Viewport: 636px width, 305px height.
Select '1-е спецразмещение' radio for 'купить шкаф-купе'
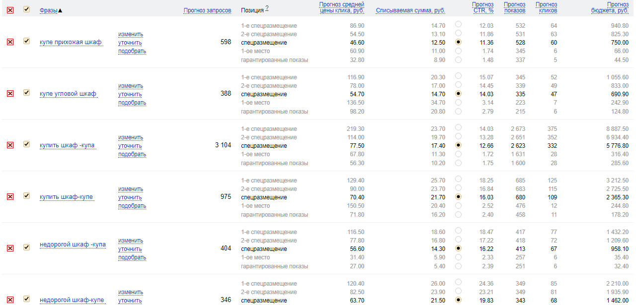[x=458, y=179]
